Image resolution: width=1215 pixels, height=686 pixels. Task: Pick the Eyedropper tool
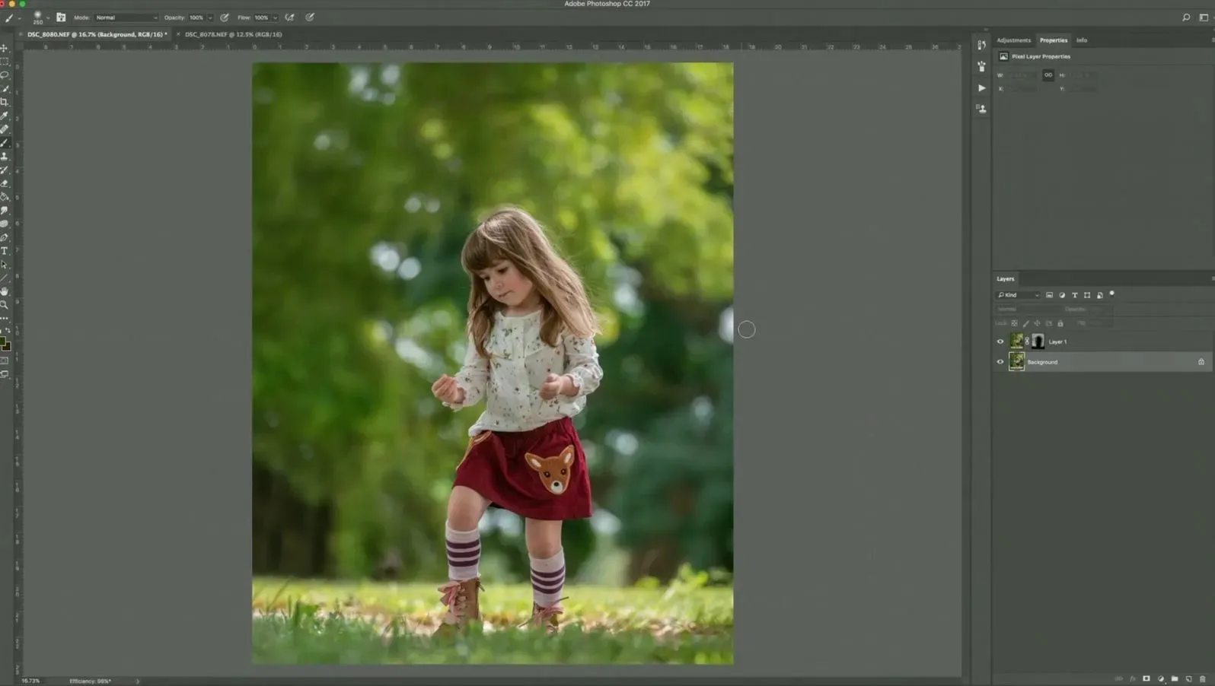pyautogui.click(x=5, y=116)
